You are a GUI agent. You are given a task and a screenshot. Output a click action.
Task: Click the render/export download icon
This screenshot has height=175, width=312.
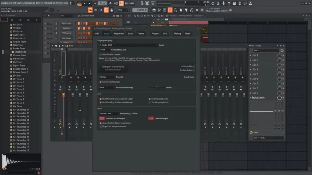tap(250, 3)
